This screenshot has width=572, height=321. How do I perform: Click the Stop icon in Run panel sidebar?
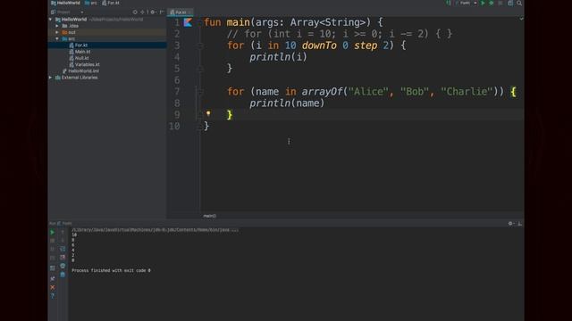52,241
